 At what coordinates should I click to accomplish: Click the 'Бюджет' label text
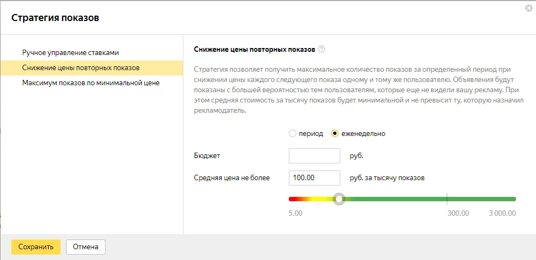coord(207,156)
